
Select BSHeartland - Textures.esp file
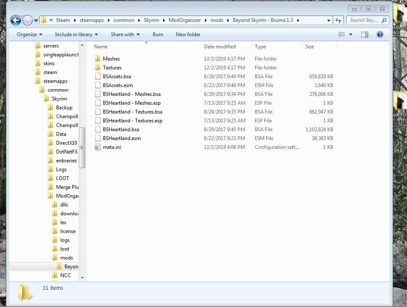pyautogui.click(x=132, y=120)
